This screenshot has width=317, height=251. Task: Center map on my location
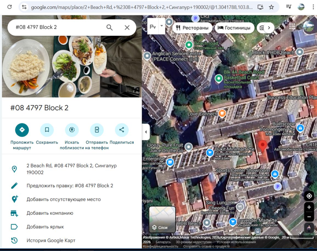(309, 196)
